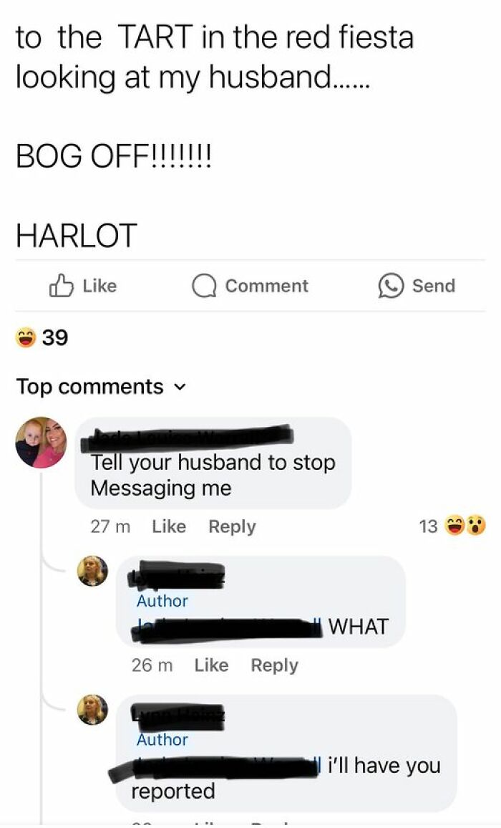The height and width of the screenshot is (828, 501).
Task: Like the 'WHAT' reply from author
Action: coord(211,665)
